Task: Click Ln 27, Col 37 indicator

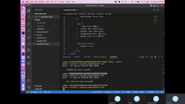Action: pos(97,92)
